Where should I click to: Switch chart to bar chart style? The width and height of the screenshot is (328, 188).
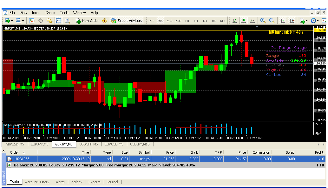coord(235,21)
